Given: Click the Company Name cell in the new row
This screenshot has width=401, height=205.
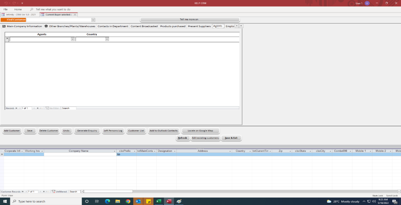Looking at the screenshot, I should 80,154.
